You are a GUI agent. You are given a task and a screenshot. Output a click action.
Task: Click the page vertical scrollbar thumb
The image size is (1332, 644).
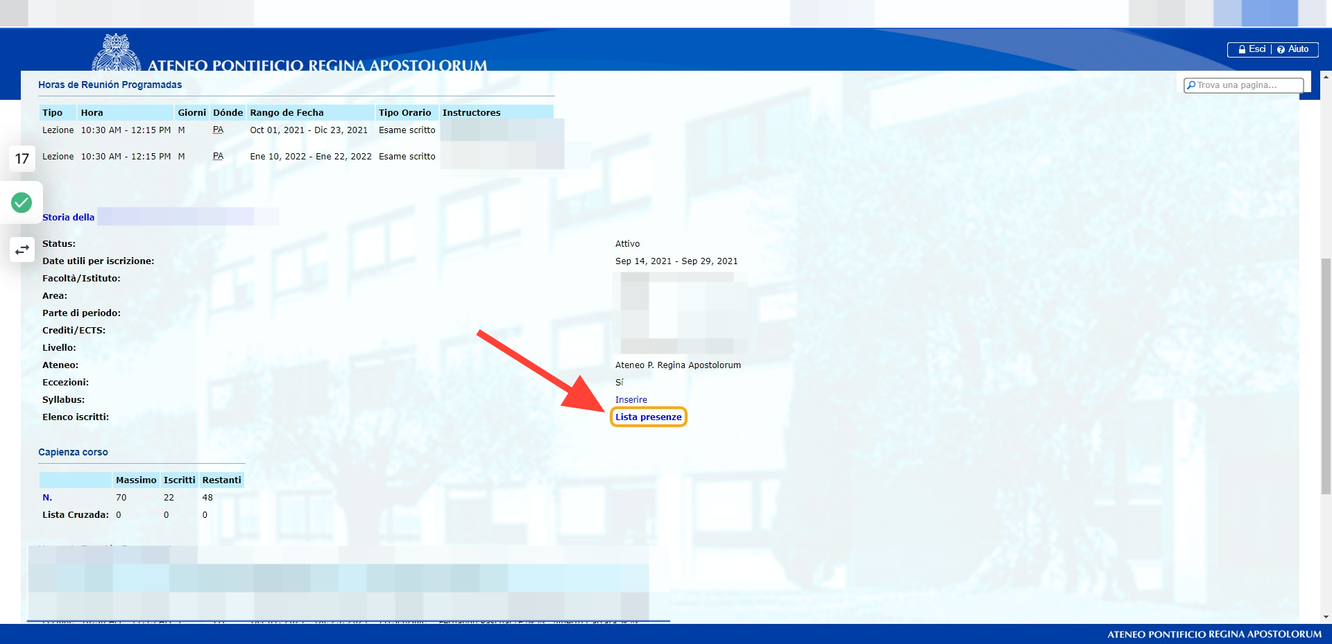click(x=1326, y=376)
